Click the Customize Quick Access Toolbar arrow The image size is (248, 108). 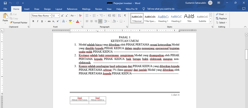click(23, 3)
